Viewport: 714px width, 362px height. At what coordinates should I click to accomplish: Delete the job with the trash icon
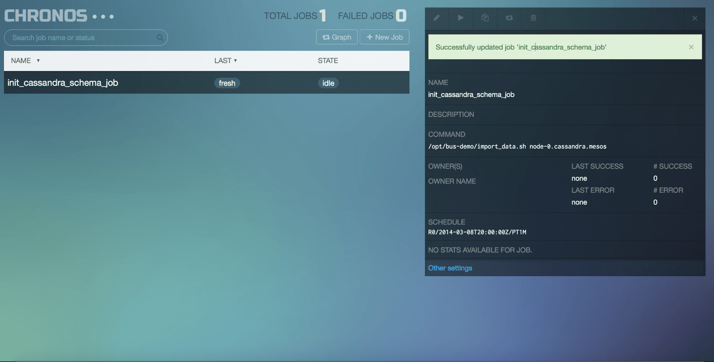[533, 18]
